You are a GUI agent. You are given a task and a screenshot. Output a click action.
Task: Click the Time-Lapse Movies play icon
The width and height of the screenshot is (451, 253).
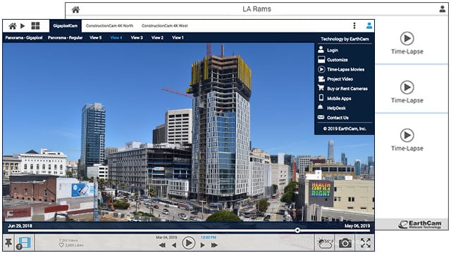(x=321, y=70)
